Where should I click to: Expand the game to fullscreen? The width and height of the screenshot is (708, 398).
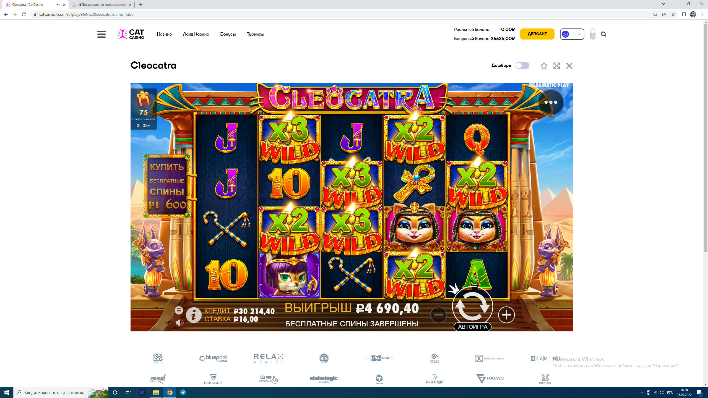point(556,66)
